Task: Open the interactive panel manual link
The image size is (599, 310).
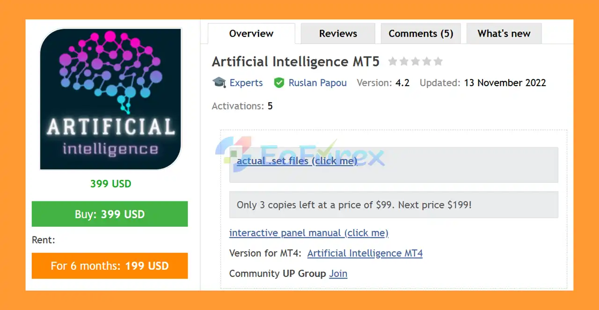Action: [x=308, y=233]
